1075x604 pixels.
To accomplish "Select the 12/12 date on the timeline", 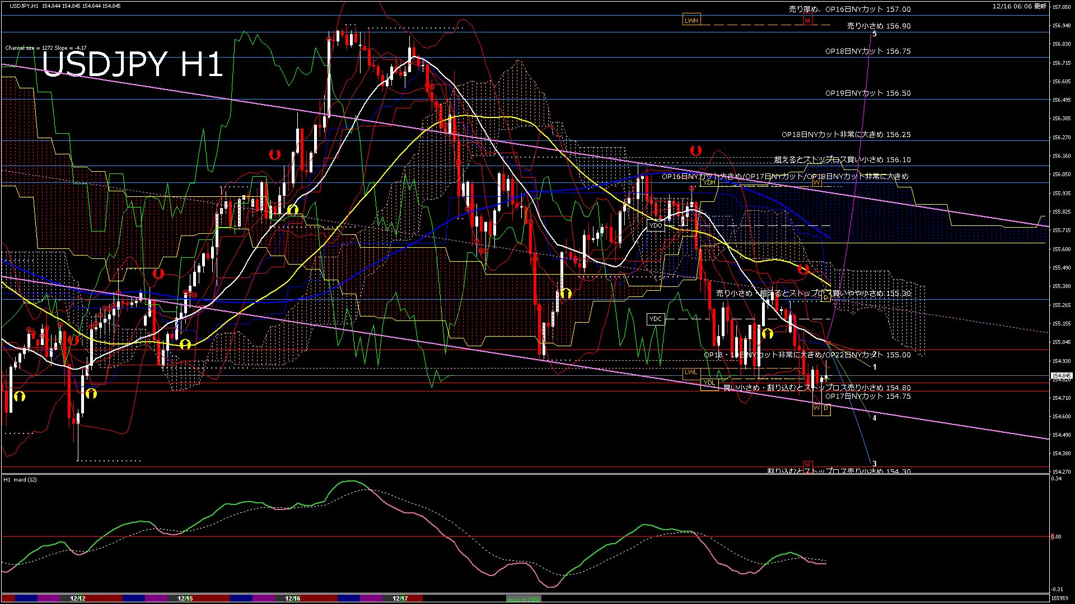I will tap(78, 598).
